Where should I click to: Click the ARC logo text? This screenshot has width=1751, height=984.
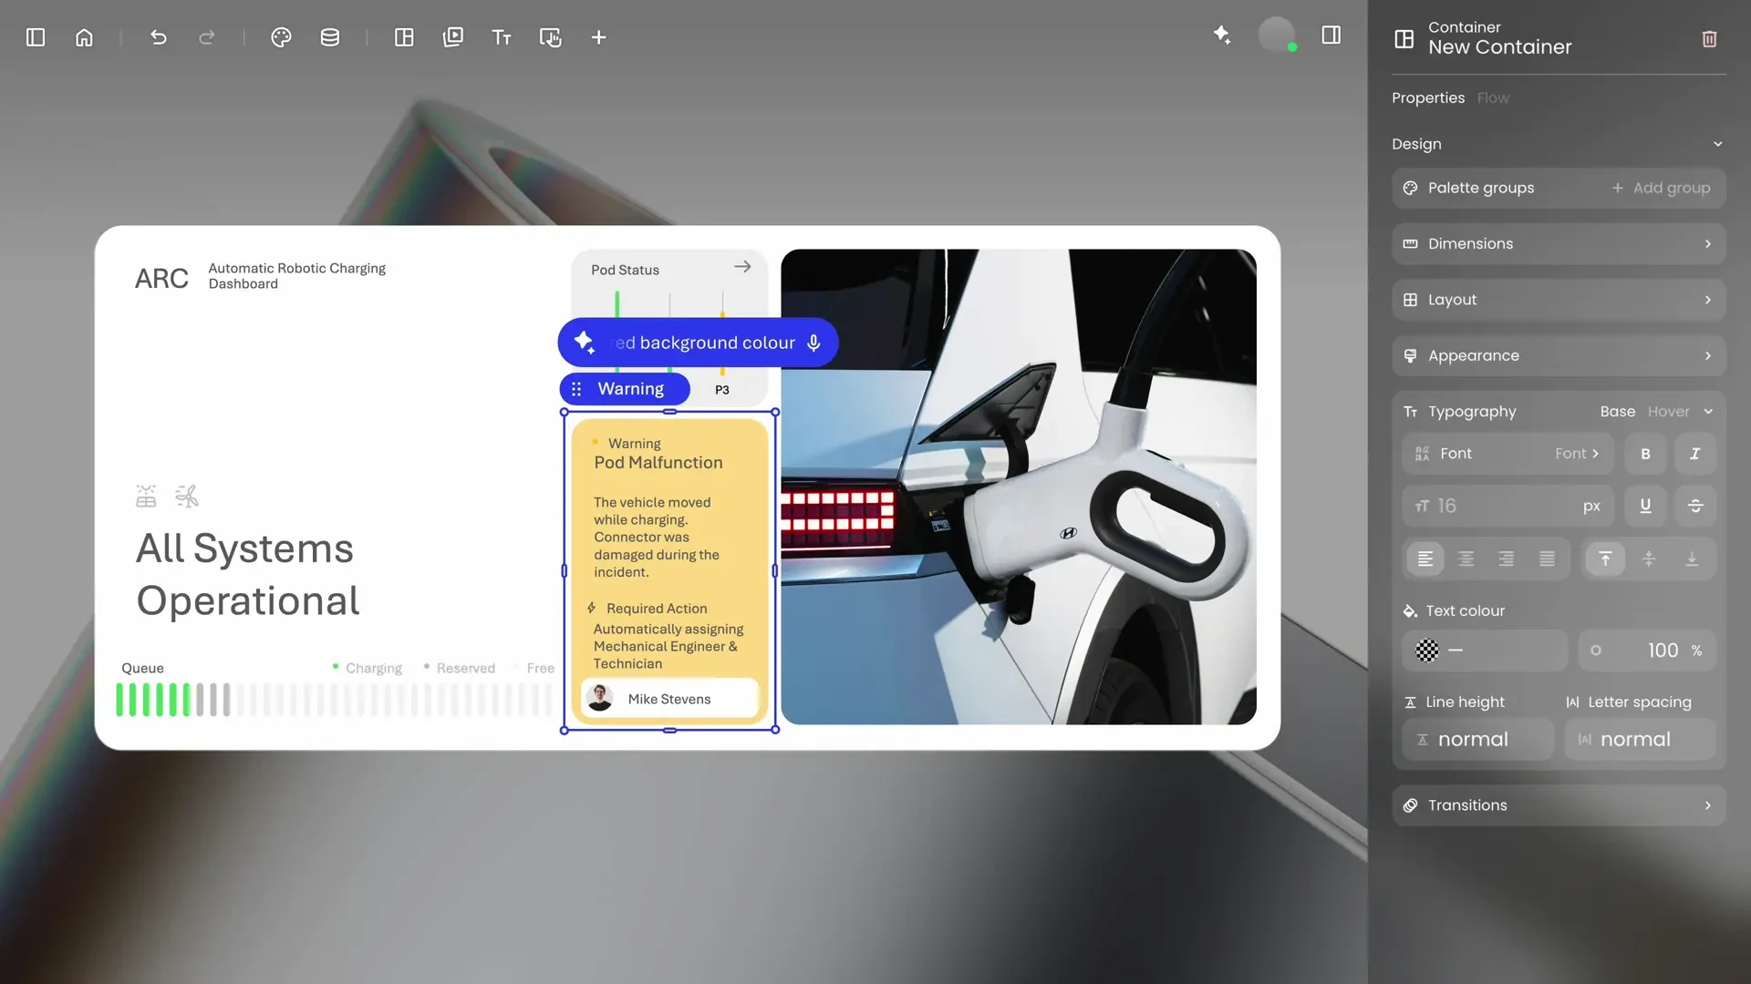click(x=161, y=278)
